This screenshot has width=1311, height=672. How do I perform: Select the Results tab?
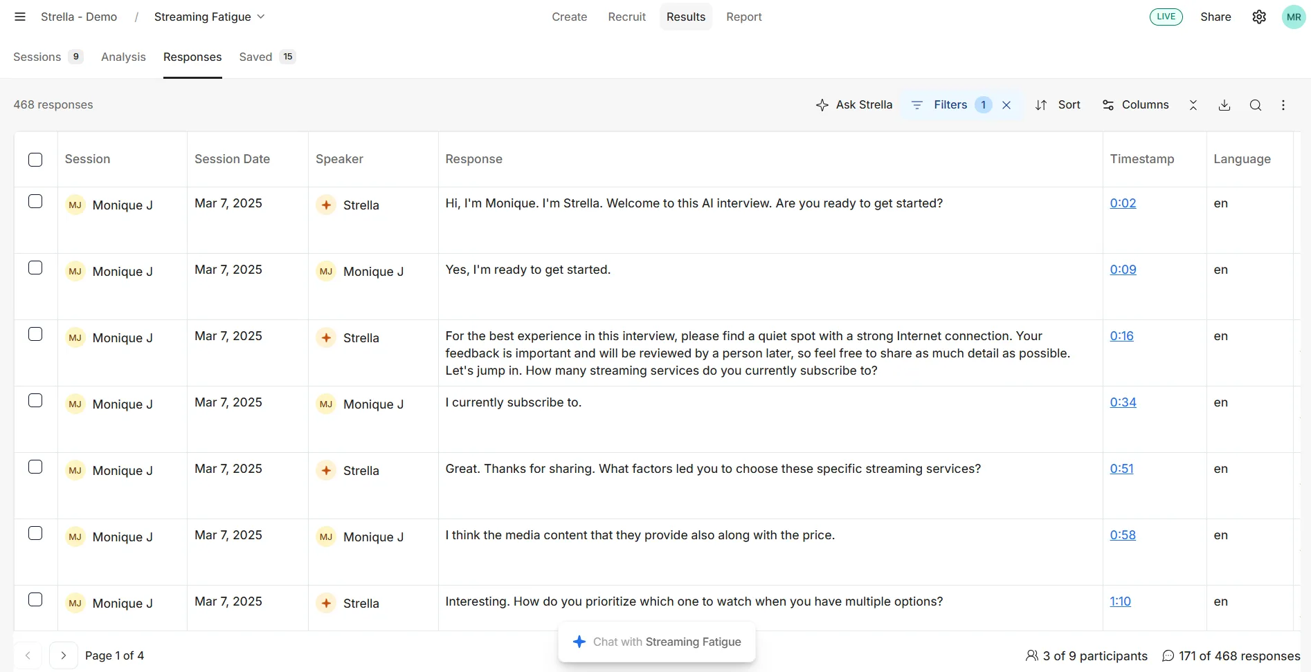(x=685, y=17)
